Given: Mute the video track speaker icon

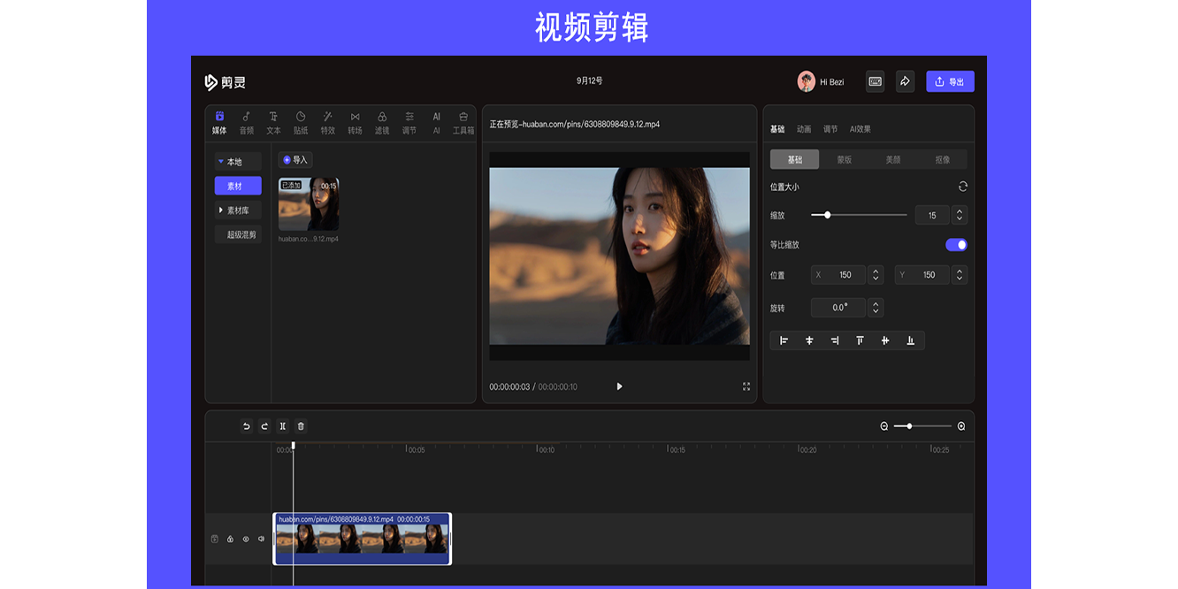Looking at the screenshot, I should pos(260,538).
